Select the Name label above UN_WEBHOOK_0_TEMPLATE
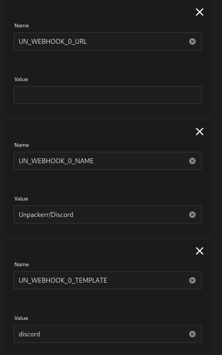Image resolution: width=222 pixels, height=355 pixels. coord(21,265)
